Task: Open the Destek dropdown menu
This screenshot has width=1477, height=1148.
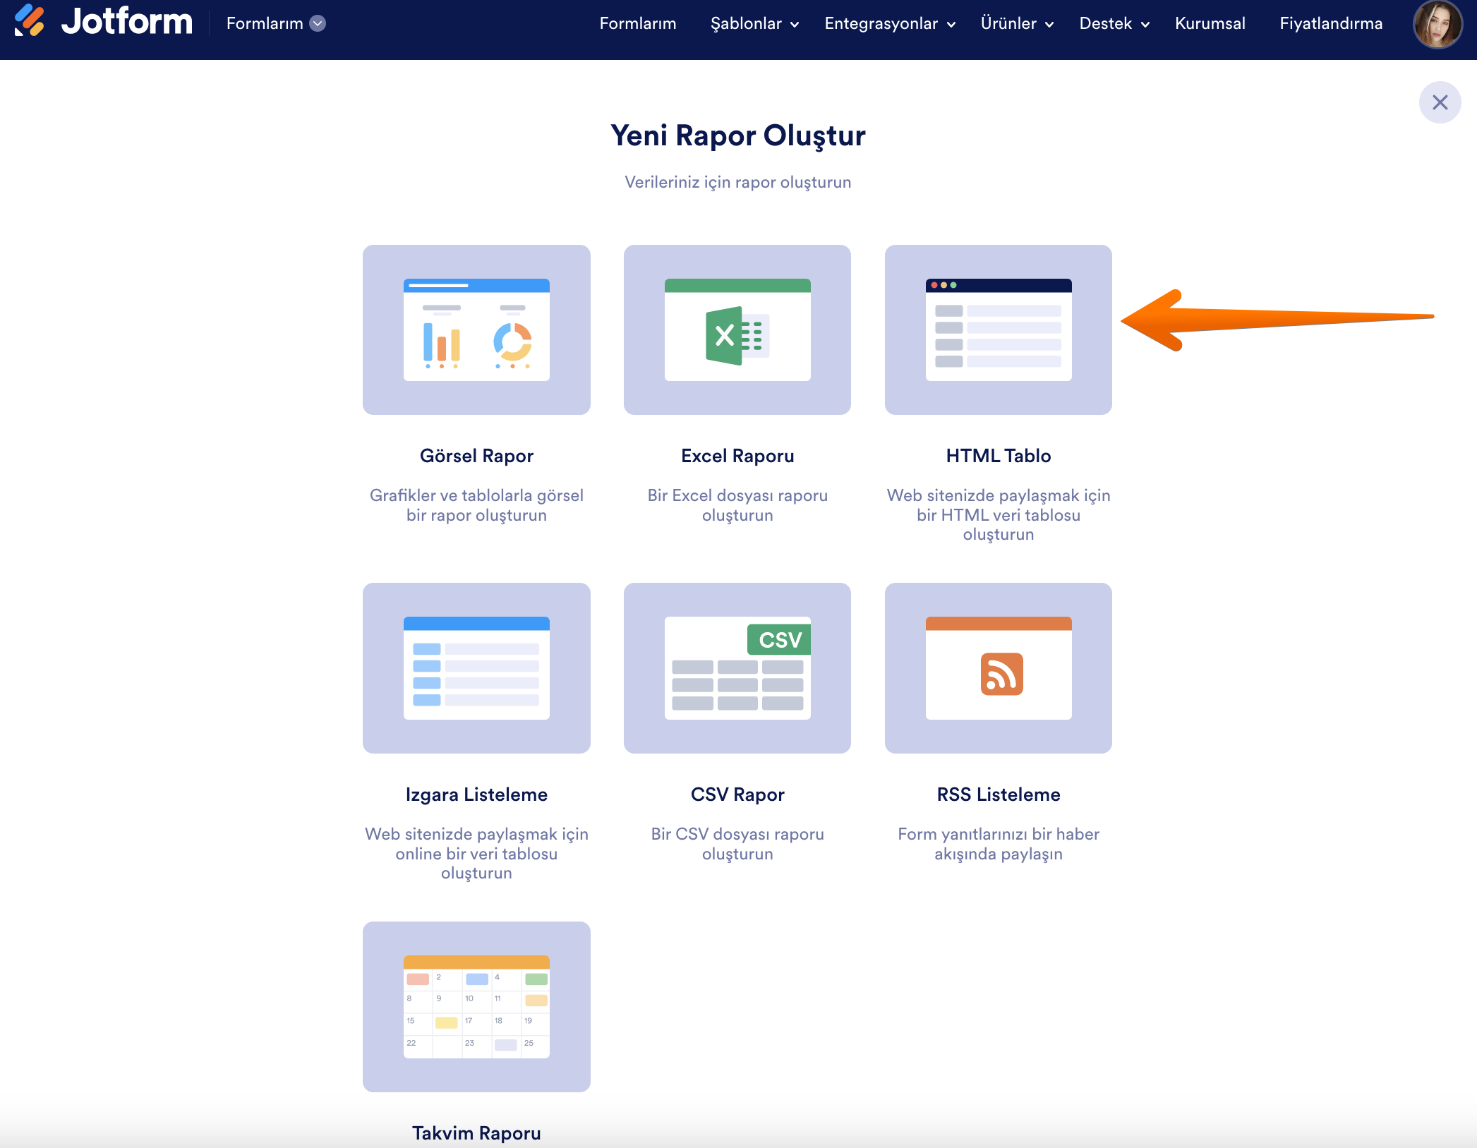Action: tap(1114, 23)
